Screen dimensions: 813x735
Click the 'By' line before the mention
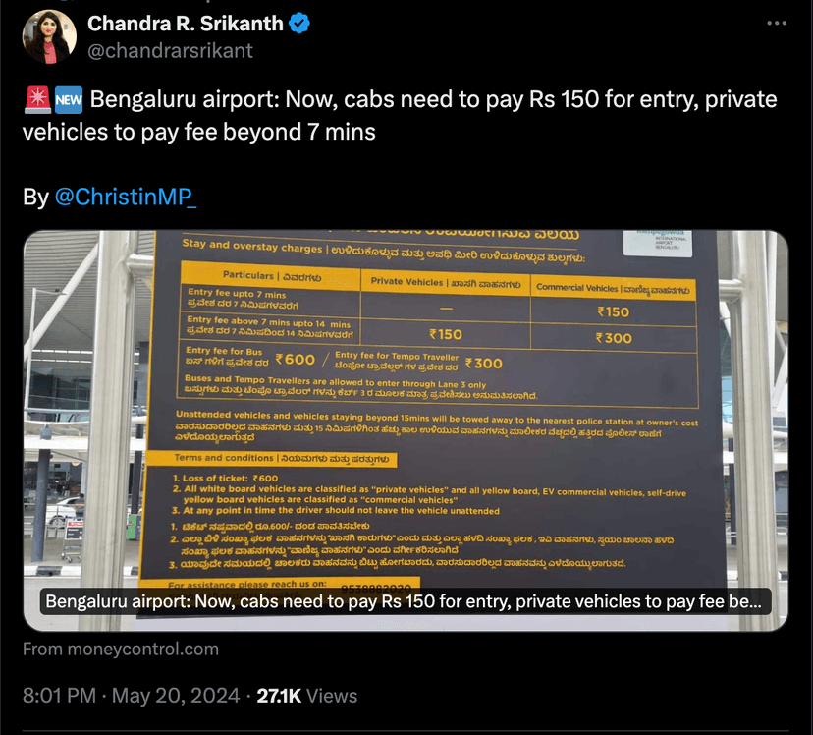click(x=35, y=197)
